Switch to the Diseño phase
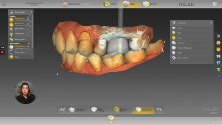Screen dimensions: 222x125 click(129, 4)
